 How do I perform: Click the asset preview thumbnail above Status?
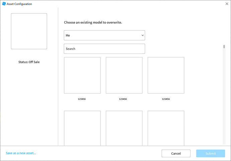pyautogui.click(x=29, y=31)
